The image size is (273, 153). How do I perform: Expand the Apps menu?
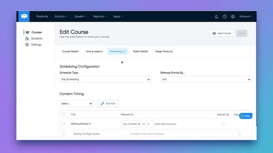point(118,17)
